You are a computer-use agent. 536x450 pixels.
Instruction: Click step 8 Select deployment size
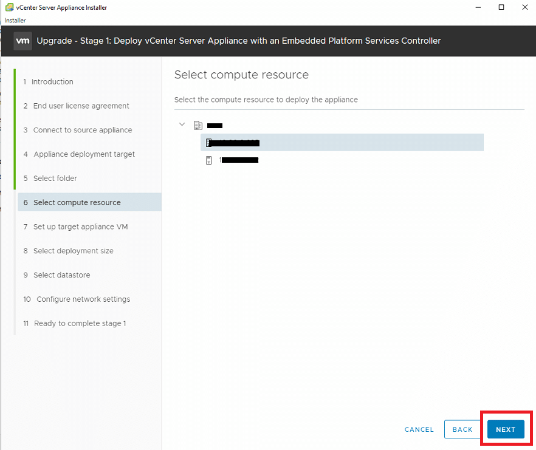tap(68, 251)
